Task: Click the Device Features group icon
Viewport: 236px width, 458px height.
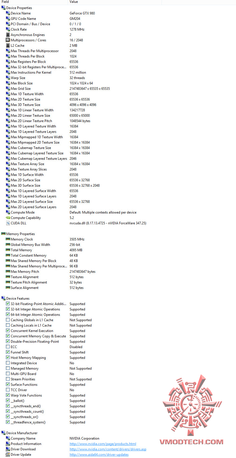Action: click(3, 298)
